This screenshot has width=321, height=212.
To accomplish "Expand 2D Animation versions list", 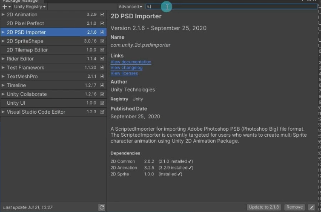I will [x=3, y=14].
